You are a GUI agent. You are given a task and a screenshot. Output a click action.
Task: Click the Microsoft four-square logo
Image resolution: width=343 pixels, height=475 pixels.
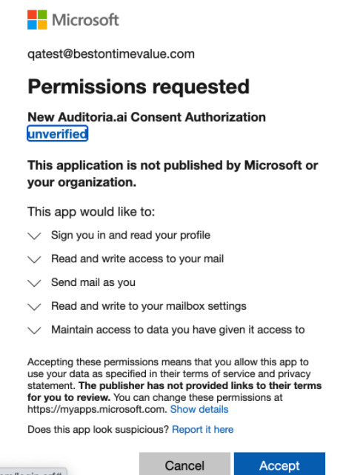(x=37, y=20)
